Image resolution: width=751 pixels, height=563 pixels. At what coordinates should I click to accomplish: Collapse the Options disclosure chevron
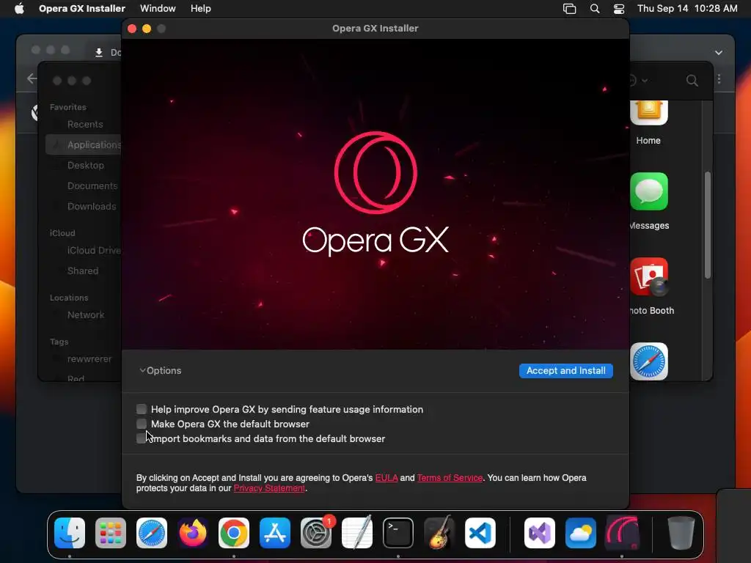[x=142, y=370]
